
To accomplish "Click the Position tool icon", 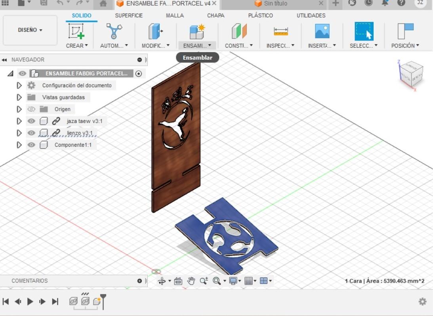I will click(405, 31).
